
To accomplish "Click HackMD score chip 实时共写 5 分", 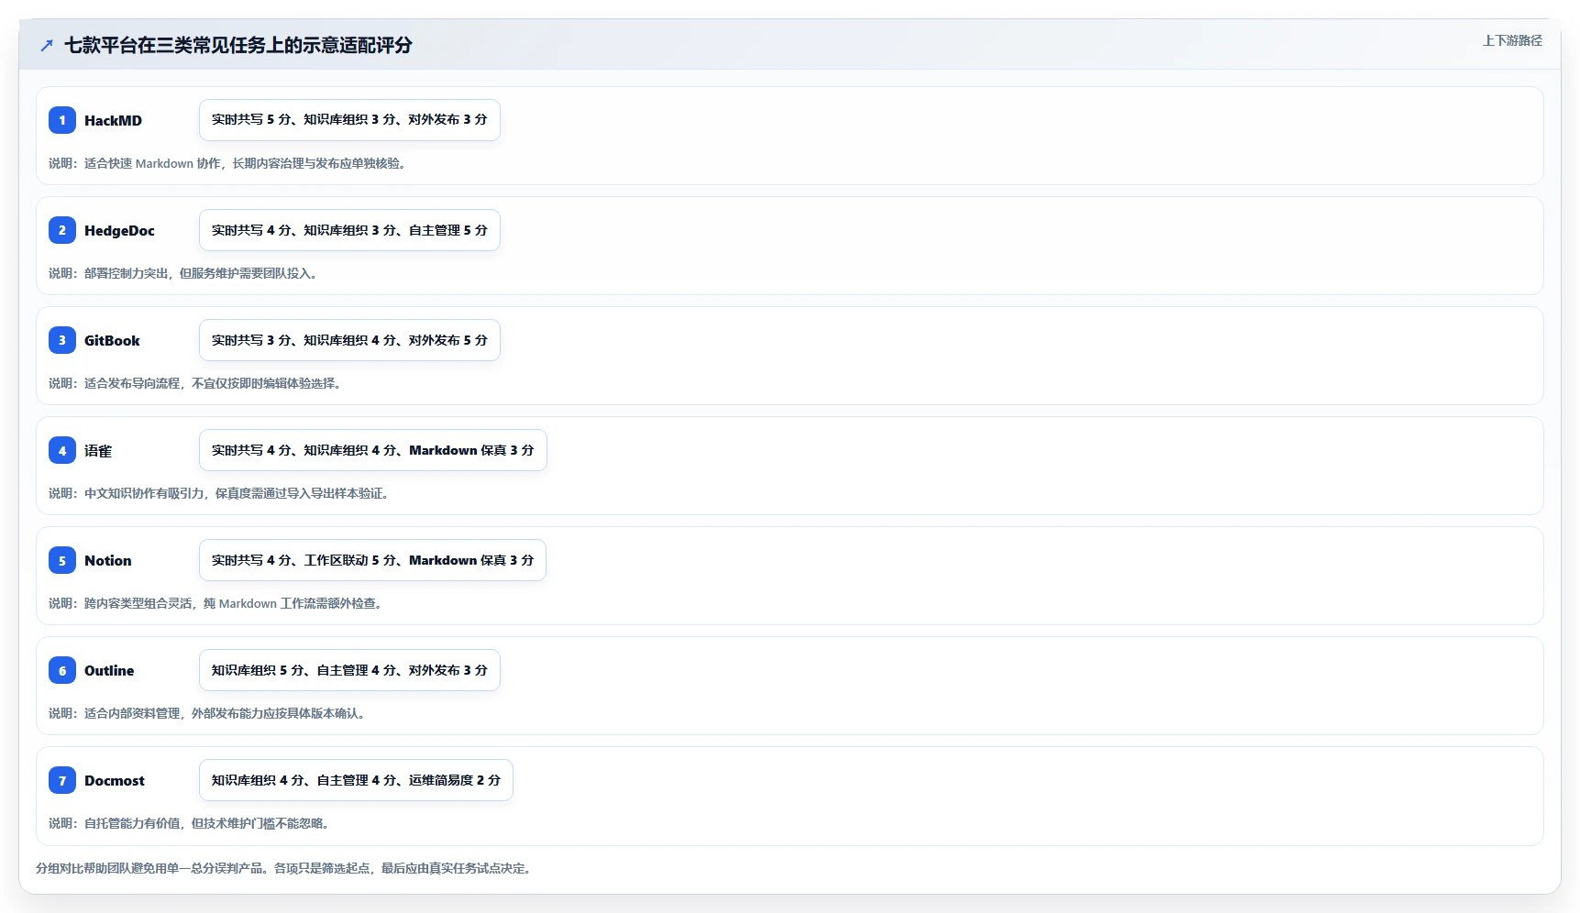I will point(349,120).
